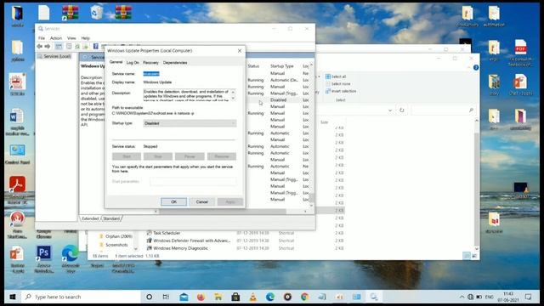This screenshot has width=544, height=306.
Task: Show hidden tray icons chevron
Action: [x=462, y=297]
